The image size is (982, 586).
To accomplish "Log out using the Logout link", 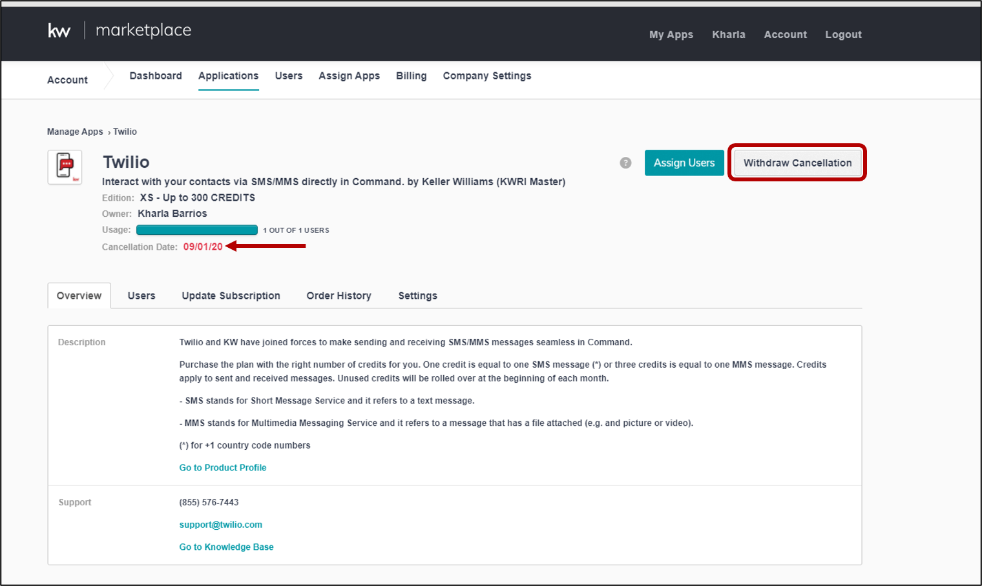I will (843, 35).
